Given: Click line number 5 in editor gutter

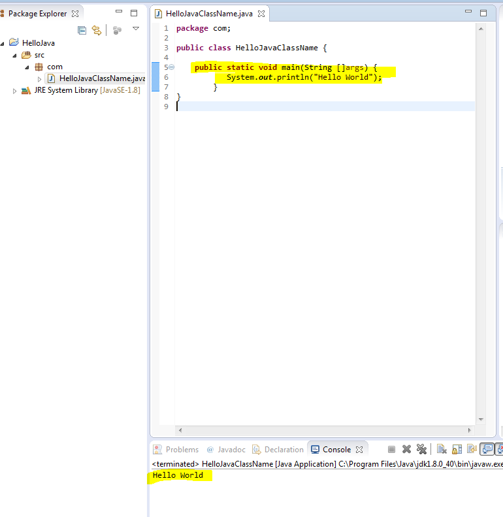Looking at the screenshot, I should pos(166,67).
